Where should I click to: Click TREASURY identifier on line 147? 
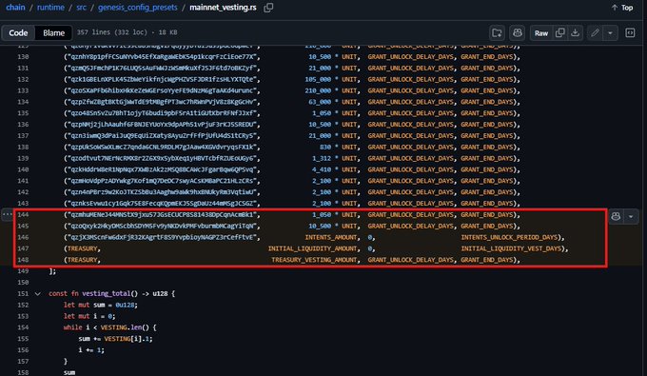click(x=82, y=248)
